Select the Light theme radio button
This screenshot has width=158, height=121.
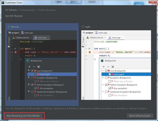coord(83,27)
